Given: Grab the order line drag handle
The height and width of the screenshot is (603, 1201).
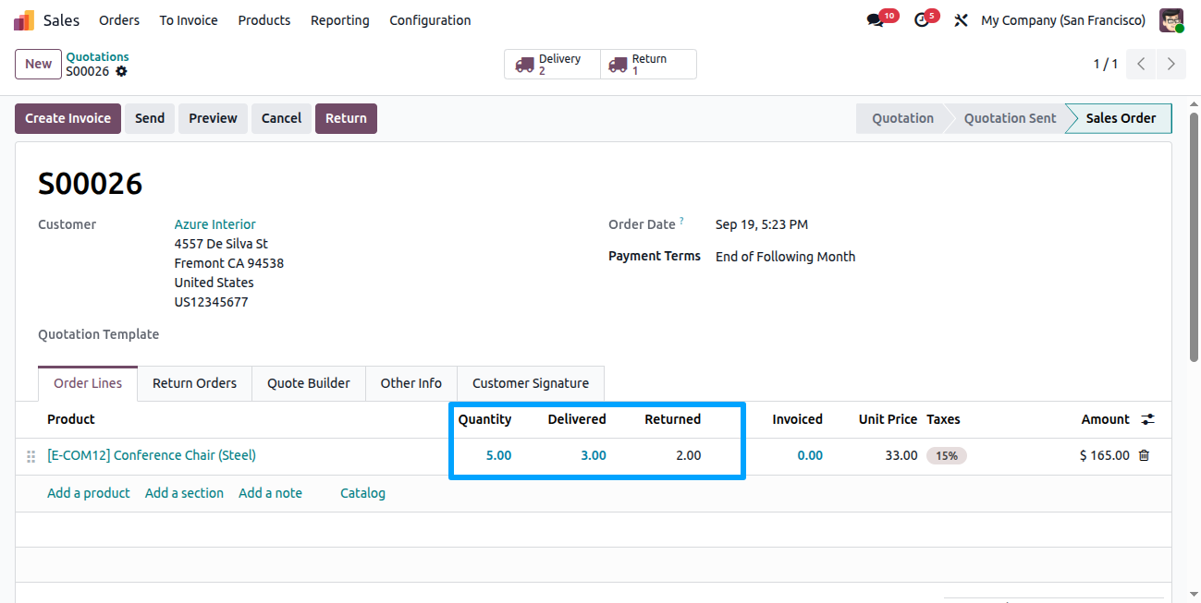Looking at the screenshot, I should (31, 456).
